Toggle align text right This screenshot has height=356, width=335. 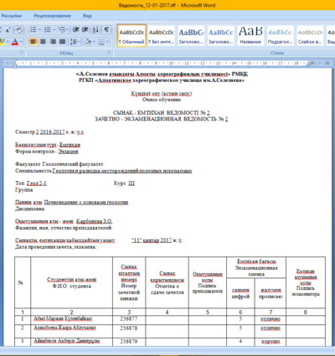[x=53, y=42]
